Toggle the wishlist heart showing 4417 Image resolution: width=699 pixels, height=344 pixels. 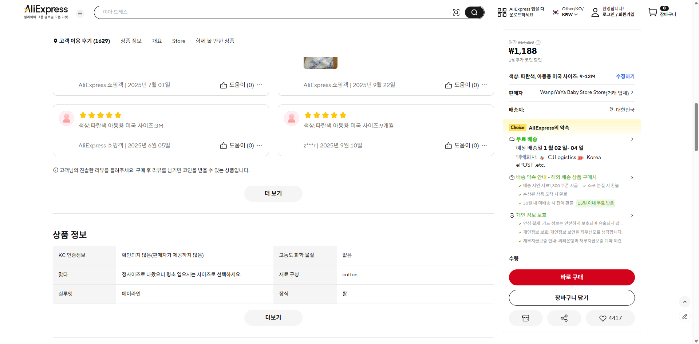pyautogui.click(x=610, y=318)
